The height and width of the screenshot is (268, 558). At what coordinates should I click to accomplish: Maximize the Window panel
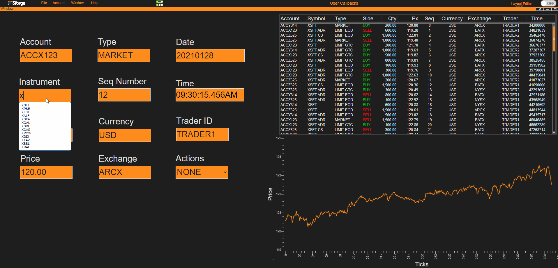point(555,9)
